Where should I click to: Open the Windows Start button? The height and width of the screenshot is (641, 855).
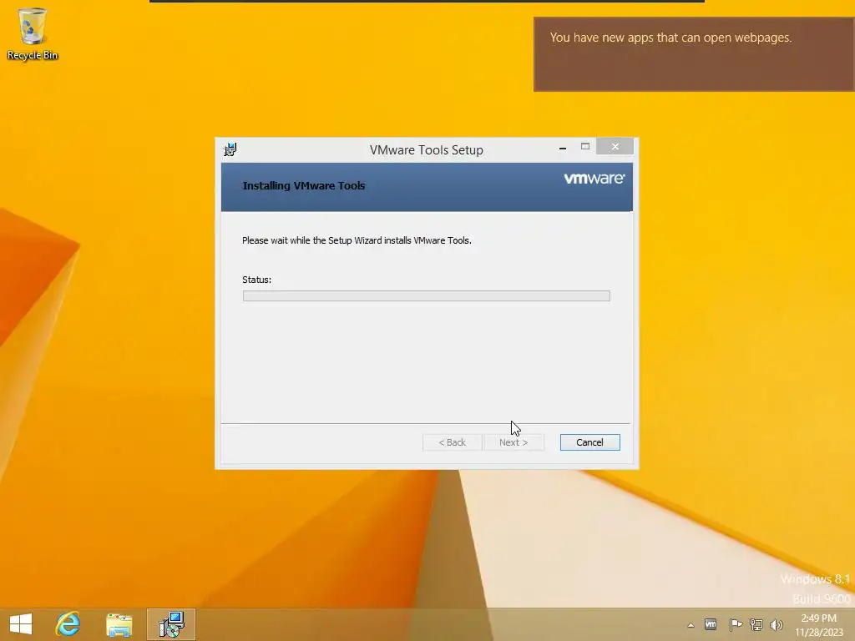point(21,624)
